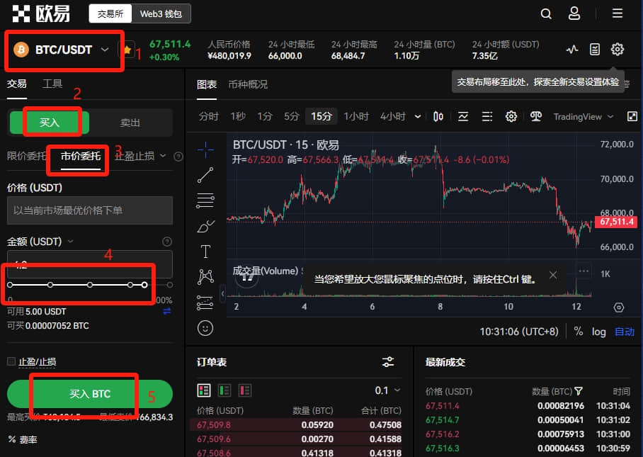Open trading layout settings gear
This screenshot has width=643, height=457.
(618, 50)
